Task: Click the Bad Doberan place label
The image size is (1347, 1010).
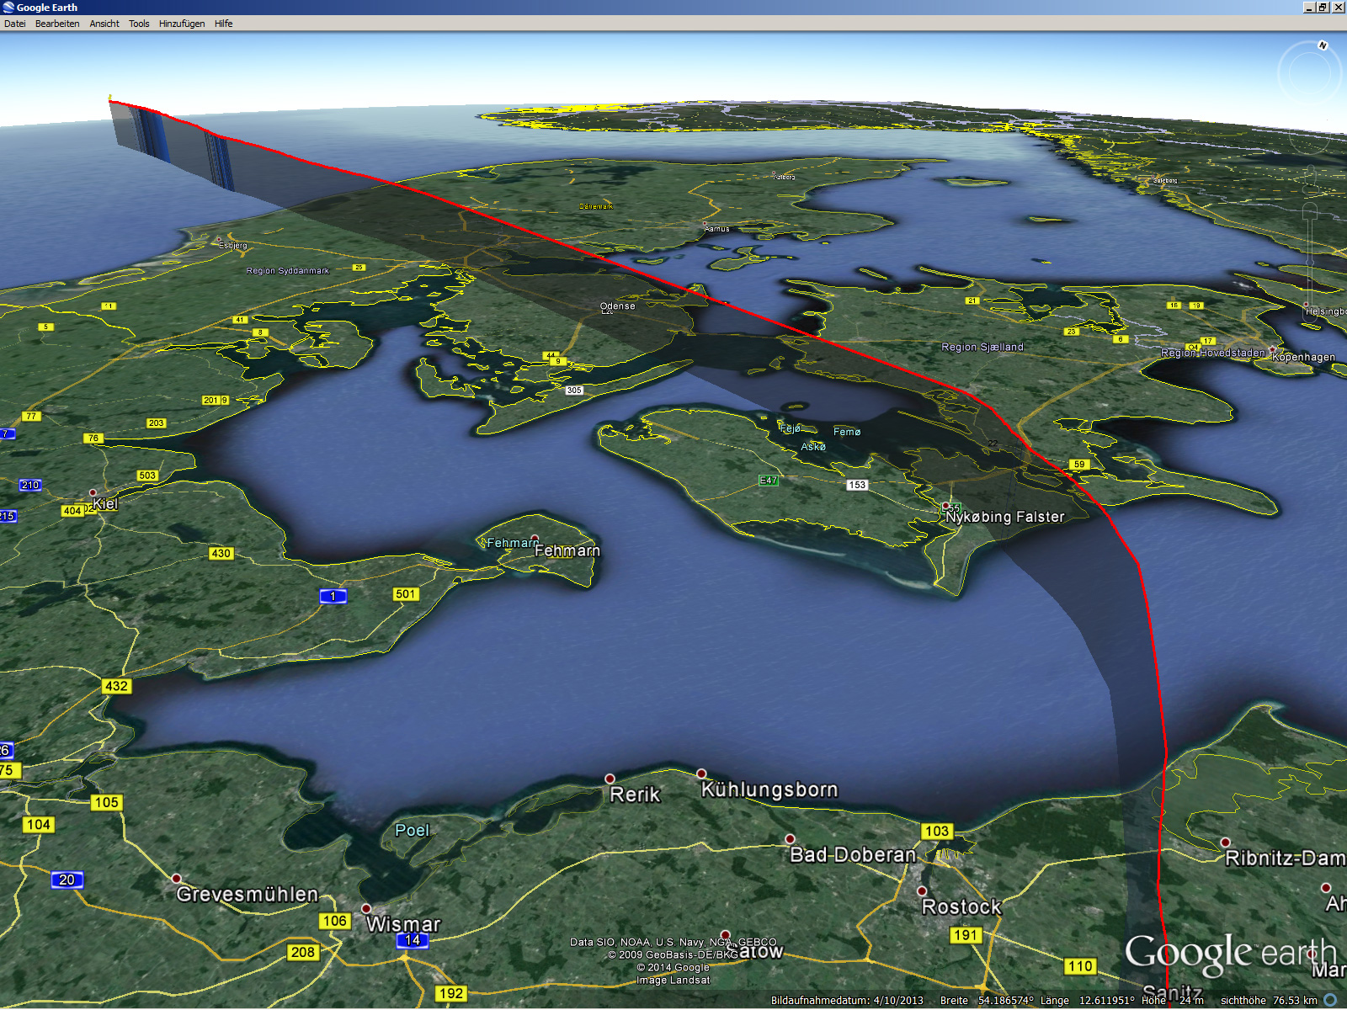Action: click(x=852, y=855)
